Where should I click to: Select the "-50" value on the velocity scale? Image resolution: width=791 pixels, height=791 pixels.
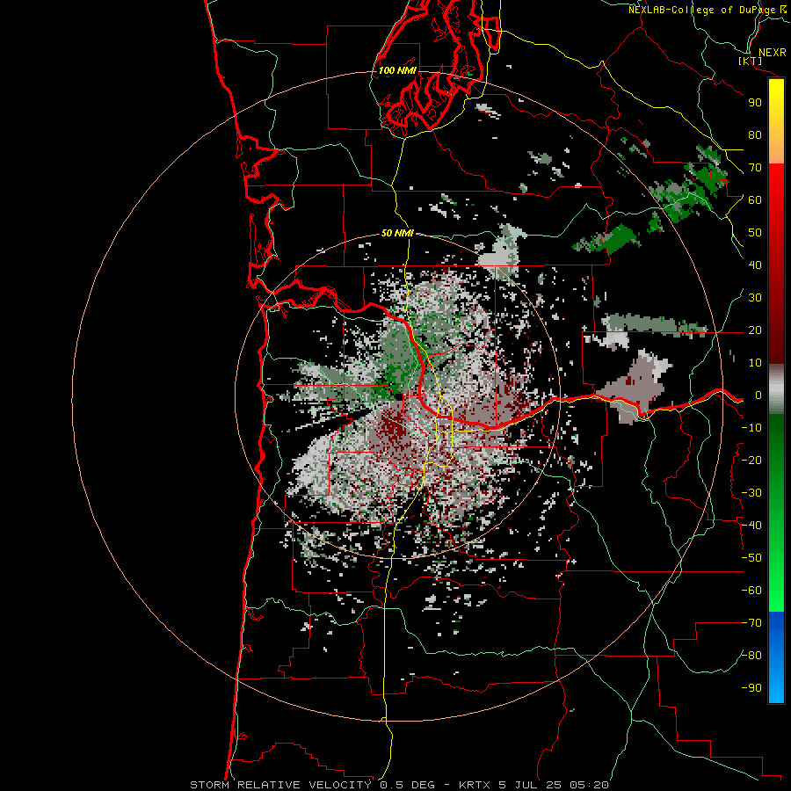pos(751,558)
